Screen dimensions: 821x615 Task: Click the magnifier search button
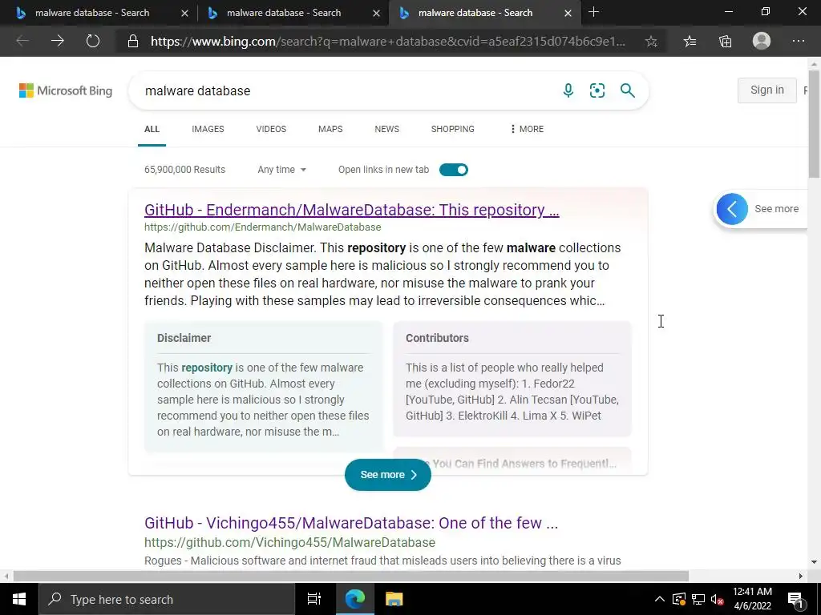[627, 90]
